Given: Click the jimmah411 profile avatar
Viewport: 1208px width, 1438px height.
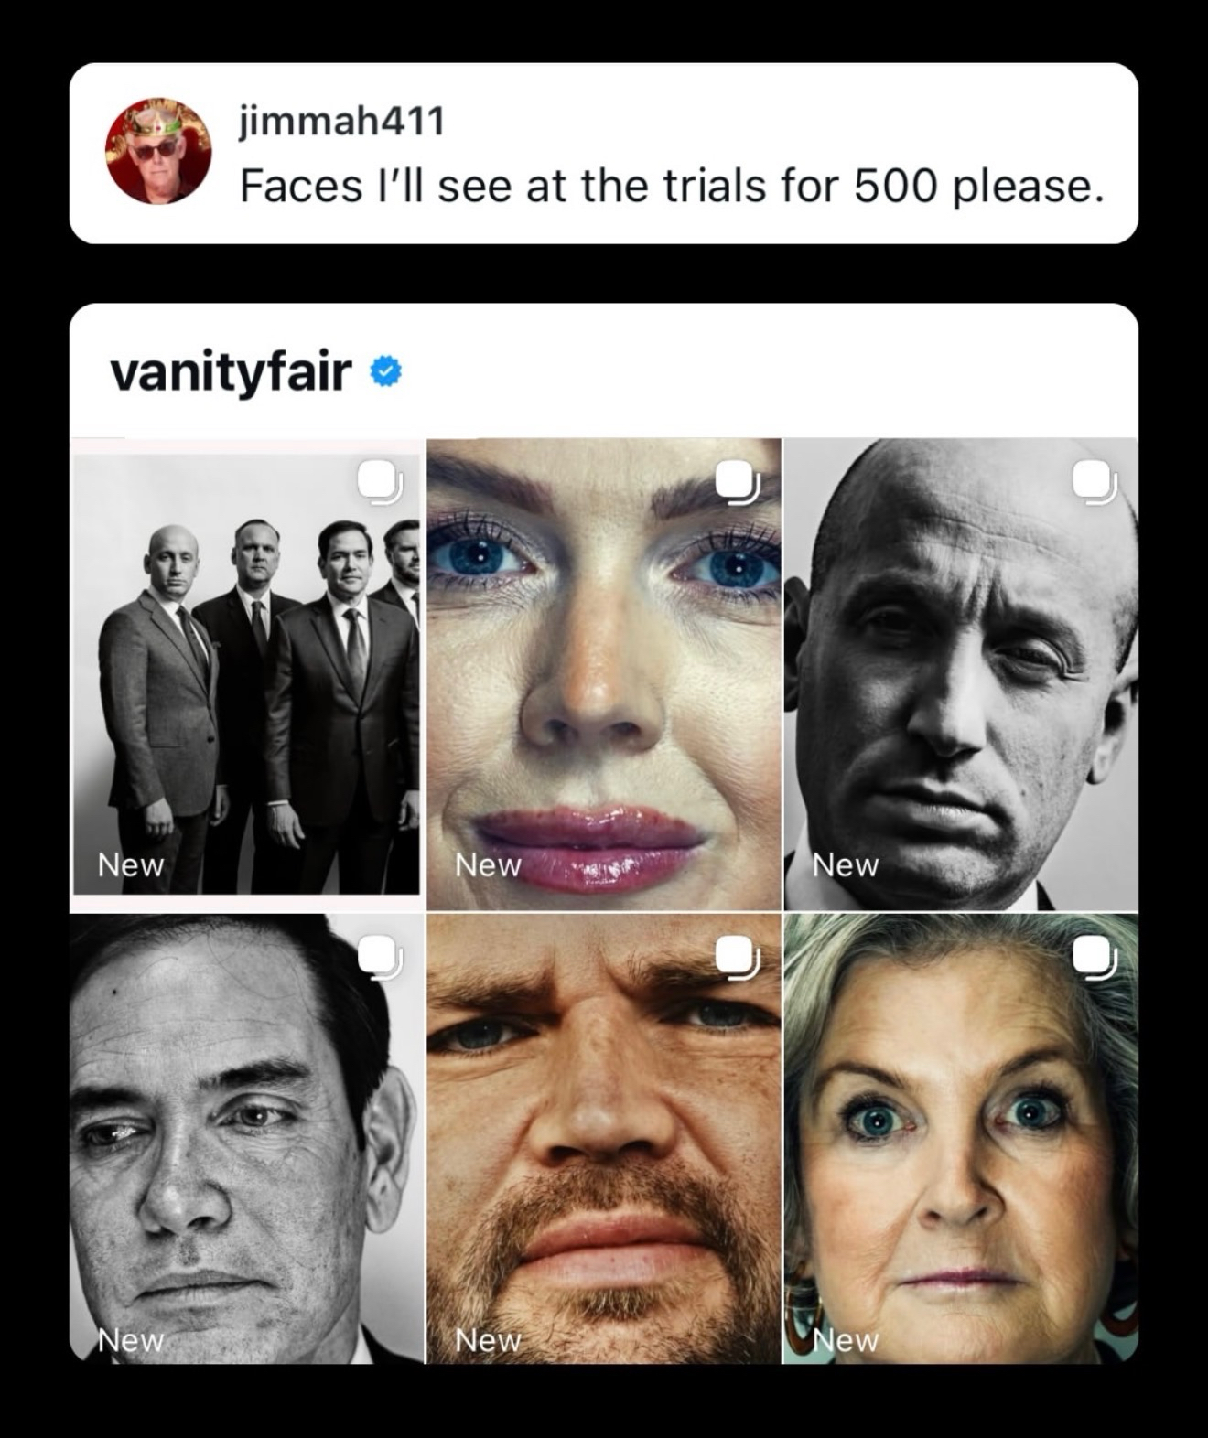Looking at the screenshot, I should (x=158, y=151).
